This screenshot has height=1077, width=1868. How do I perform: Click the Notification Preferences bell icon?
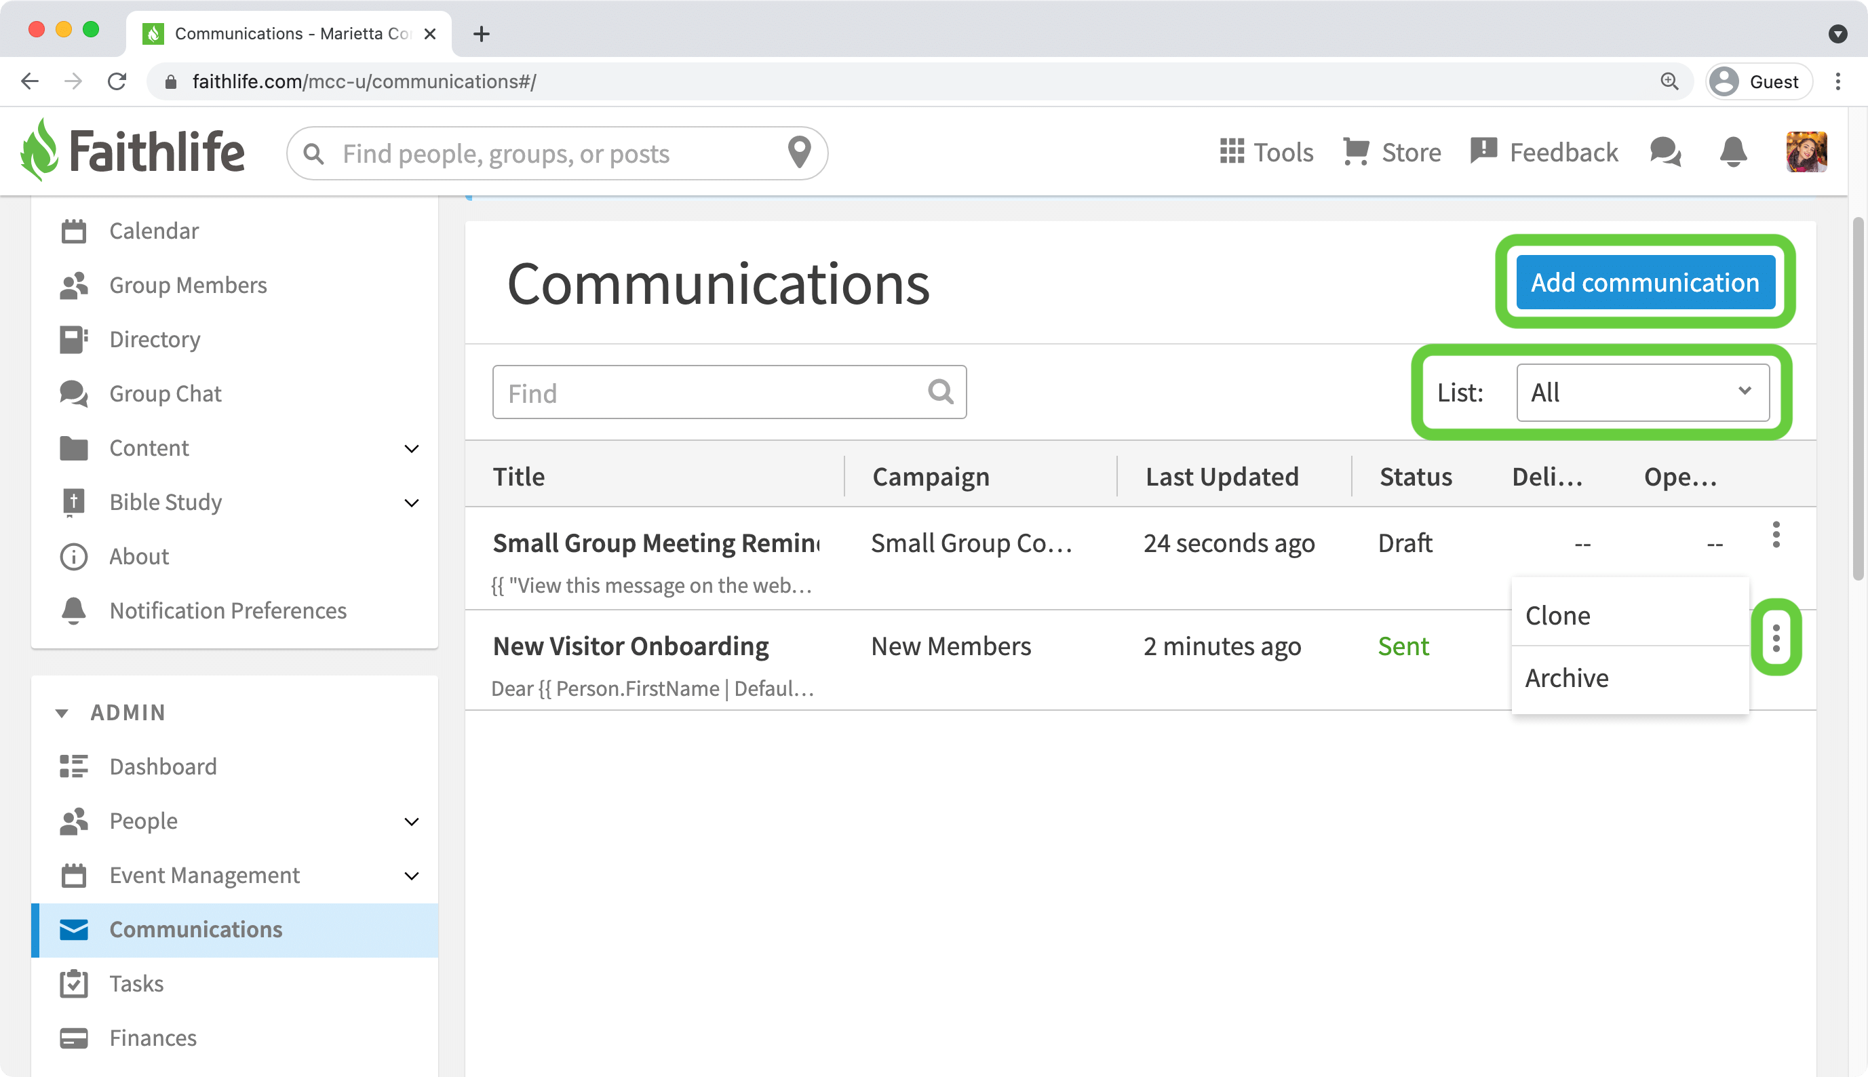[73, 610]
